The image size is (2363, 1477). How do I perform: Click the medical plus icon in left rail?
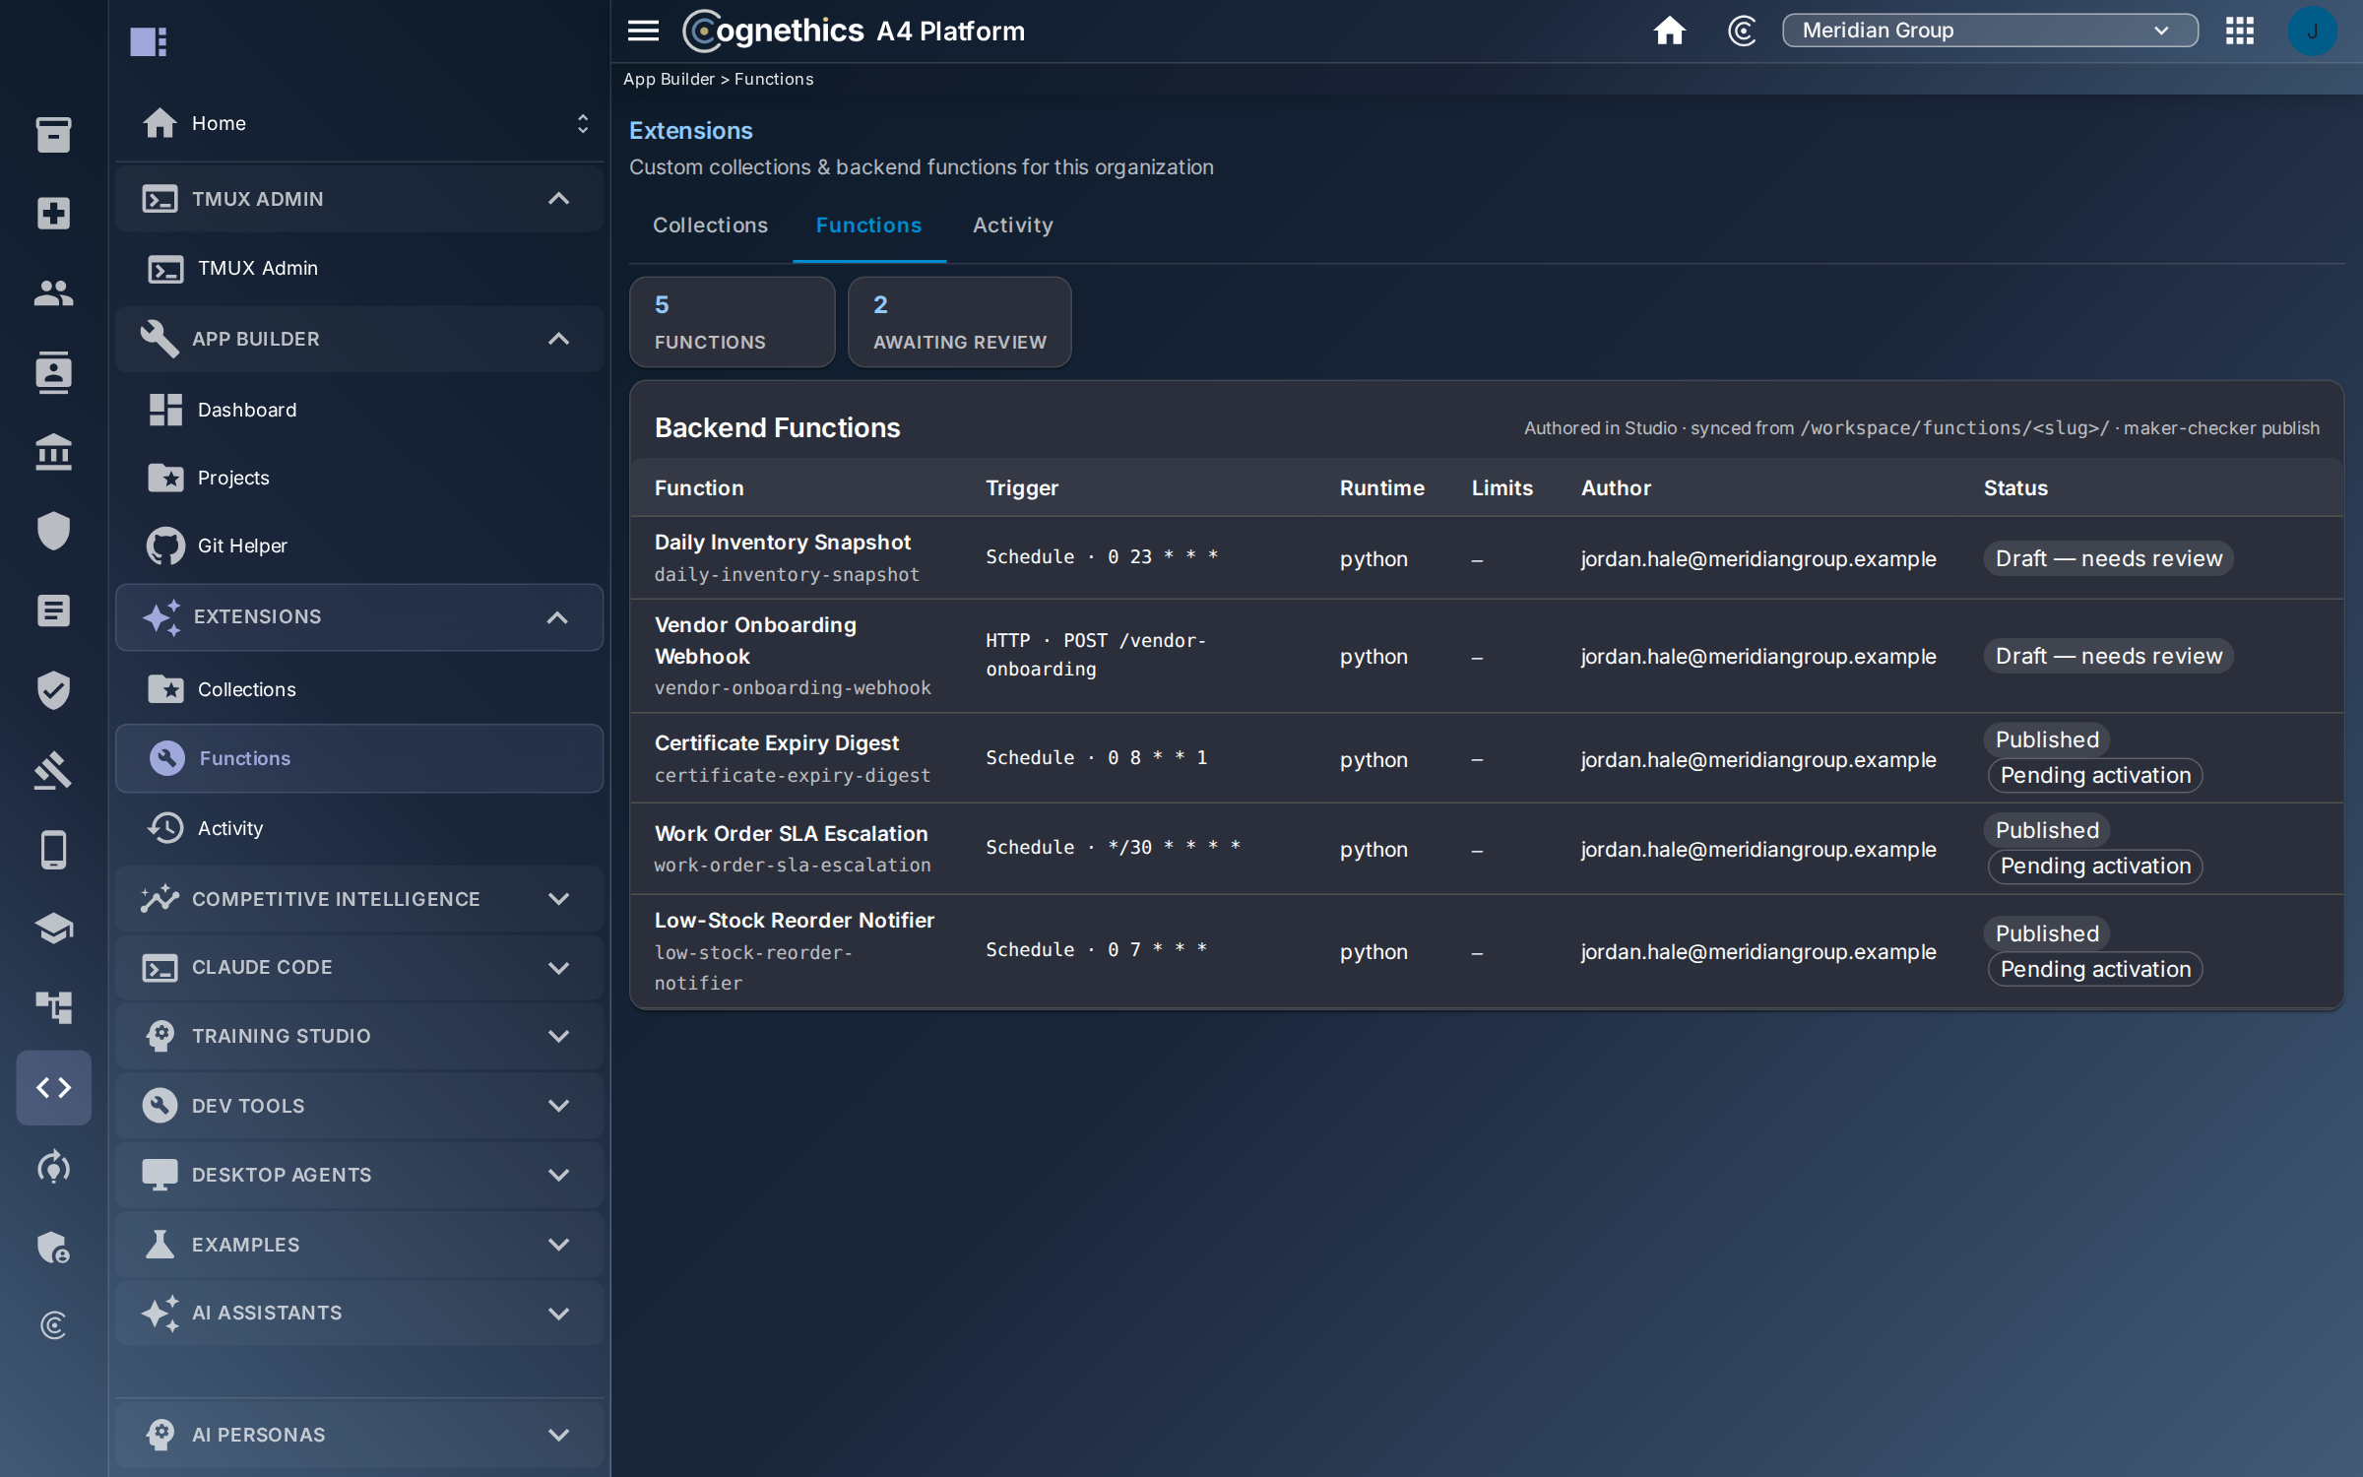point(53,213)
